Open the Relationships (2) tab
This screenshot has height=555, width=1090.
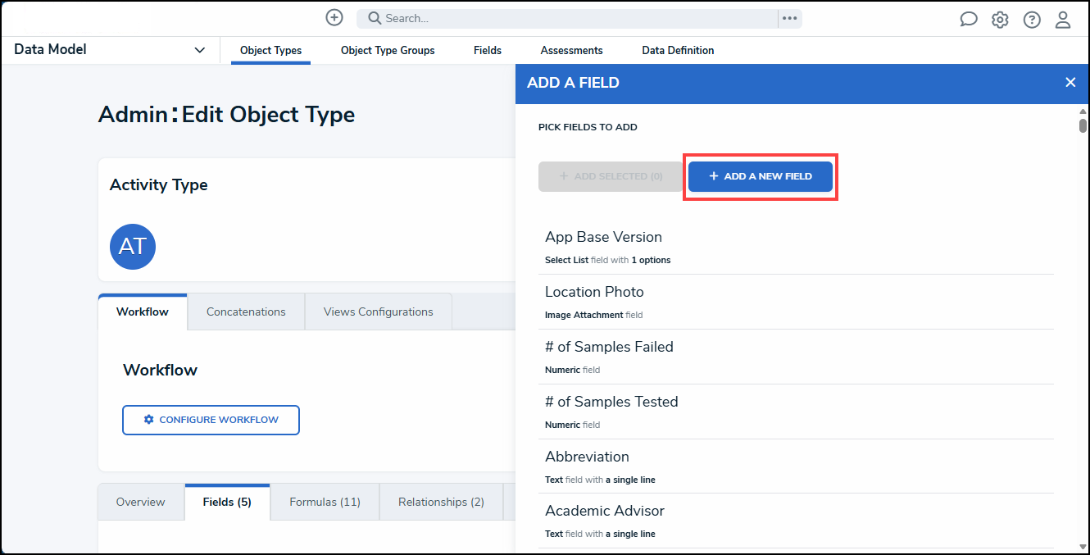pyautogui.click(x=441, y=502)
